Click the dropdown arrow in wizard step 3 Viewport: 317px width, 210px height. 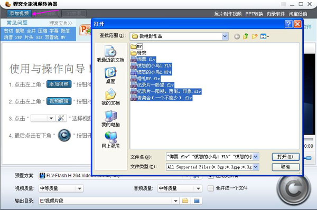pos(51,118)
